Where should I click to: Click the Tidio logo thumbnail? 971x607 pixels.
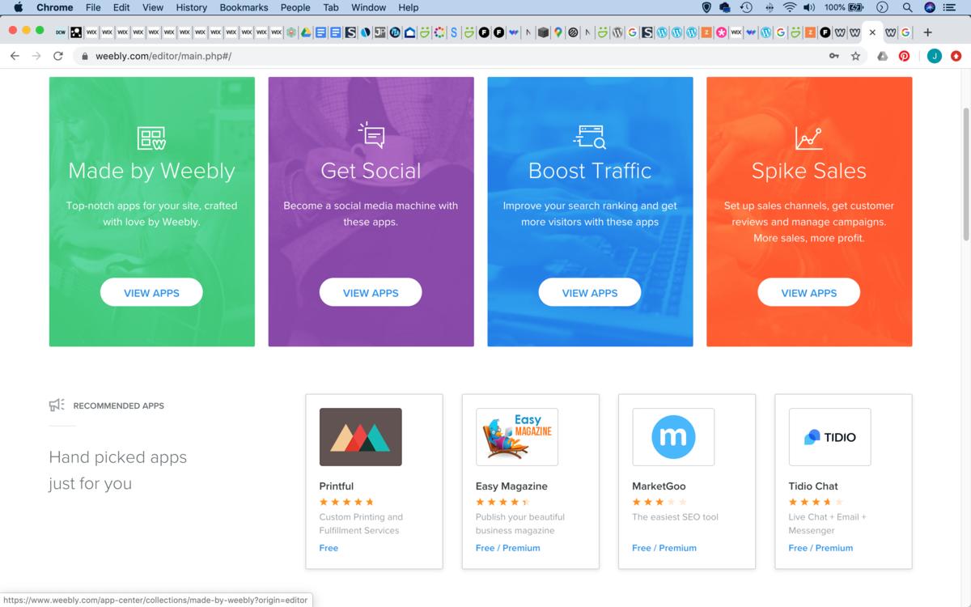[829, 437]
